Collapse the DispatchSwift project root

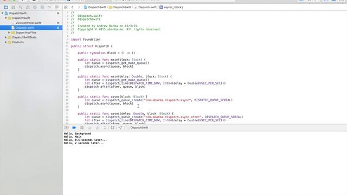click(2, 13)
